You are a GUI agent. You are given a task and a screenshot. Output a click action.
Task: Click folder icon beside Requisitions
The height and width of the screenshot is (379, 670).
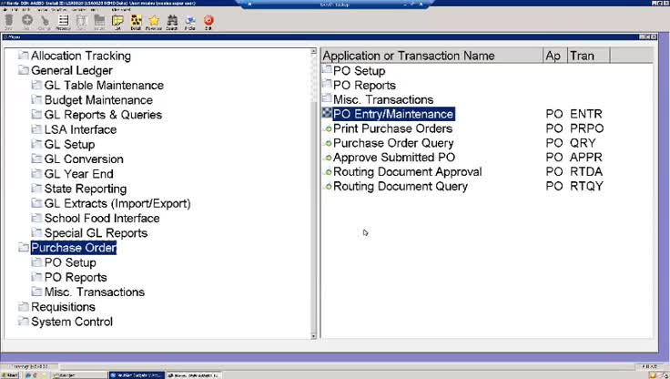click(24, 306)
